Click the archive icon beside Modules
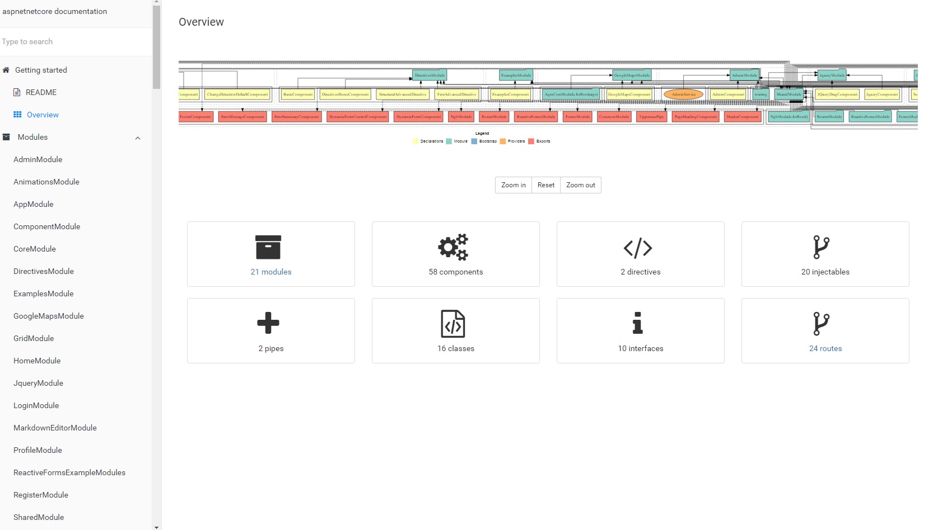Viewport: 933px width, 530px height. coord(6,137)
